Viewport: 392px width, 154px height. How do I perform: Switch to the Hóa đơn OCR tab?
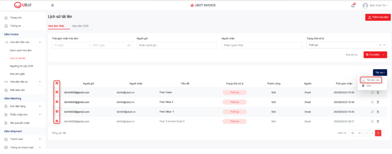pos(80,26)
